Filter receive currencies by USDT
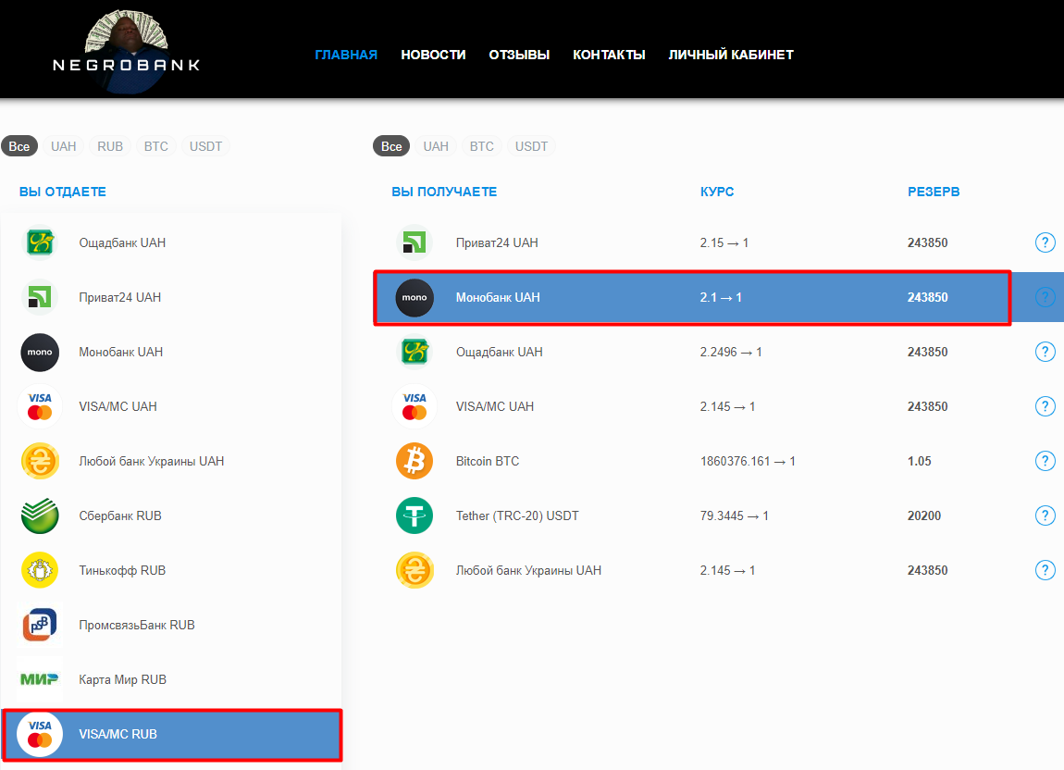1064x770 pixels. (531, 146)
